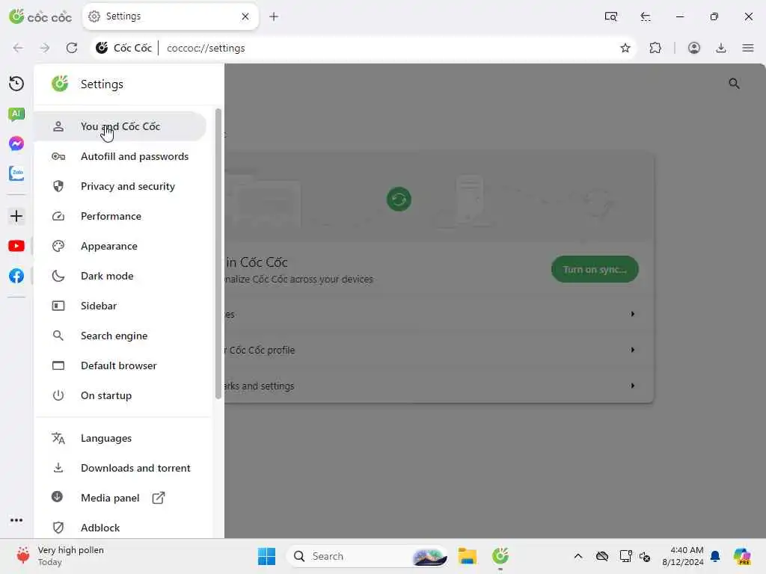Open On startup settings
Viewport: 766px width, 574px height.
click(x=120, y=395)
